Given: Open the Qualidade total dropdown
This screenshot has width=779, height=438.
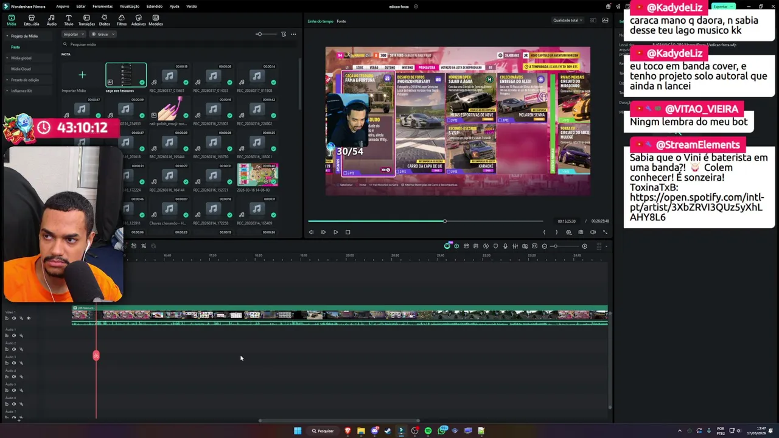Looking at the screenshot, I should click(567, 20).
